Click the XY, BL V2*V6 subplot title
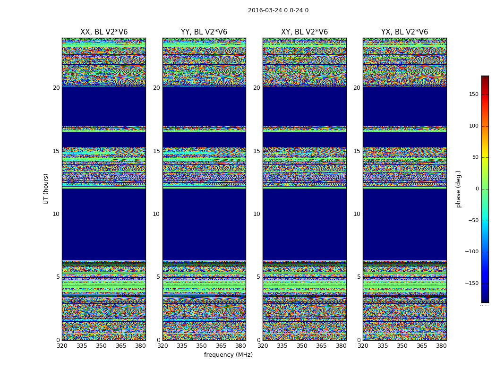Screen dimensions: 496x378 tap(304, 32)
